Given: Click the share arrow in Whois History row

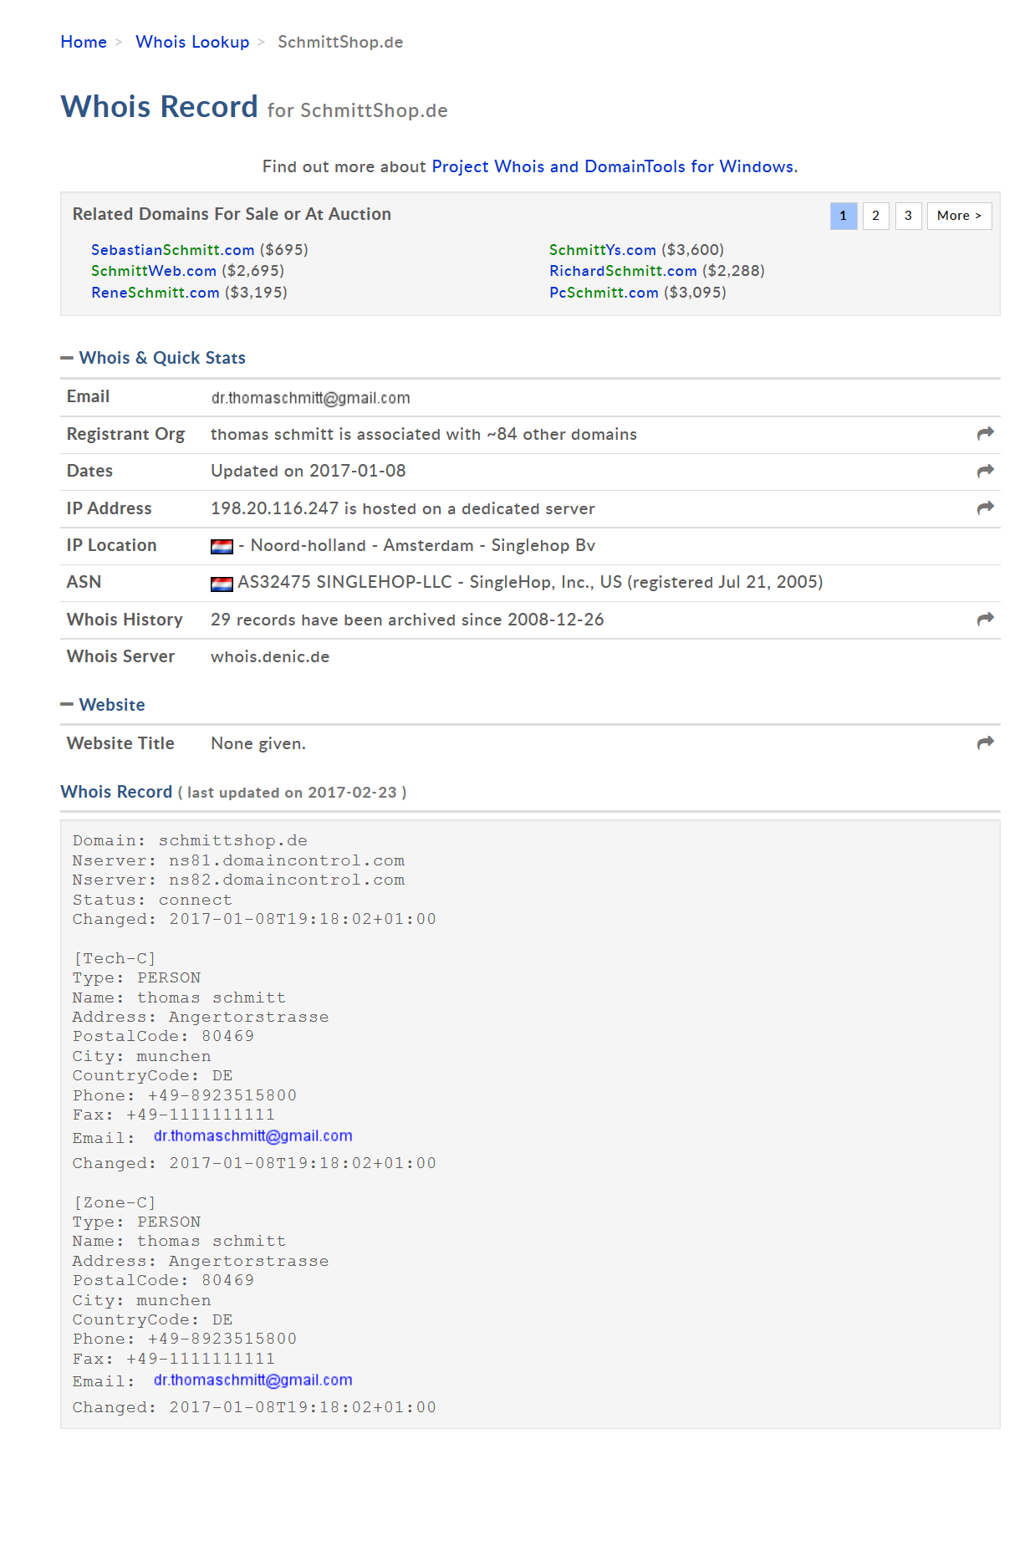Looking at the screenshot, I should (x=985, y=619).
